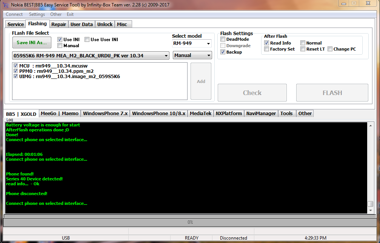This screenshot has height=243, width=380.
Task: Click the log scrollbar up arrow
Action: pyautogui.click(x=371, y=126)
